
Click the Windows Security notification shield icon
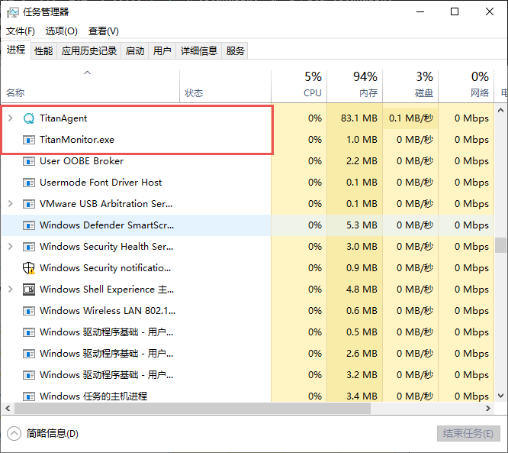[29, 268]
